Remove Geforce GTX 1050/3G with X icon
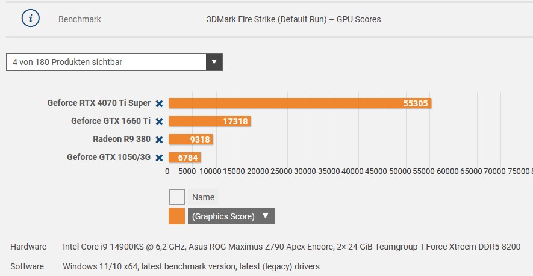 point(159,158)
